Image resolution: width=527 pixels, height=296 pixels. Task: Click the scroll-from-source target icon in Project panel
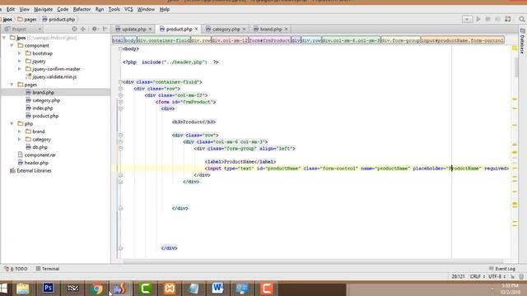tap(74, 30)
